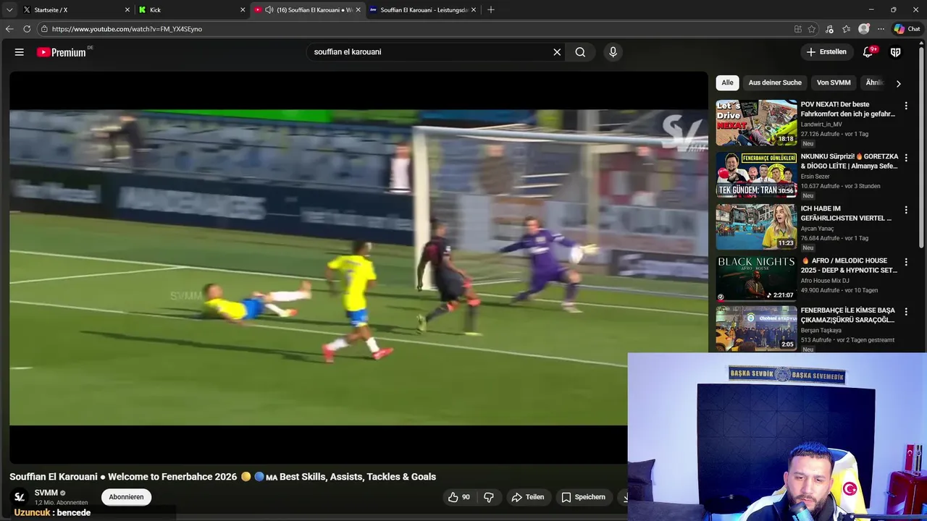Select the Aus deiner Suche chip
Image resolution: width=927 pixels, height=521 pixels.
tap(775, 82)
